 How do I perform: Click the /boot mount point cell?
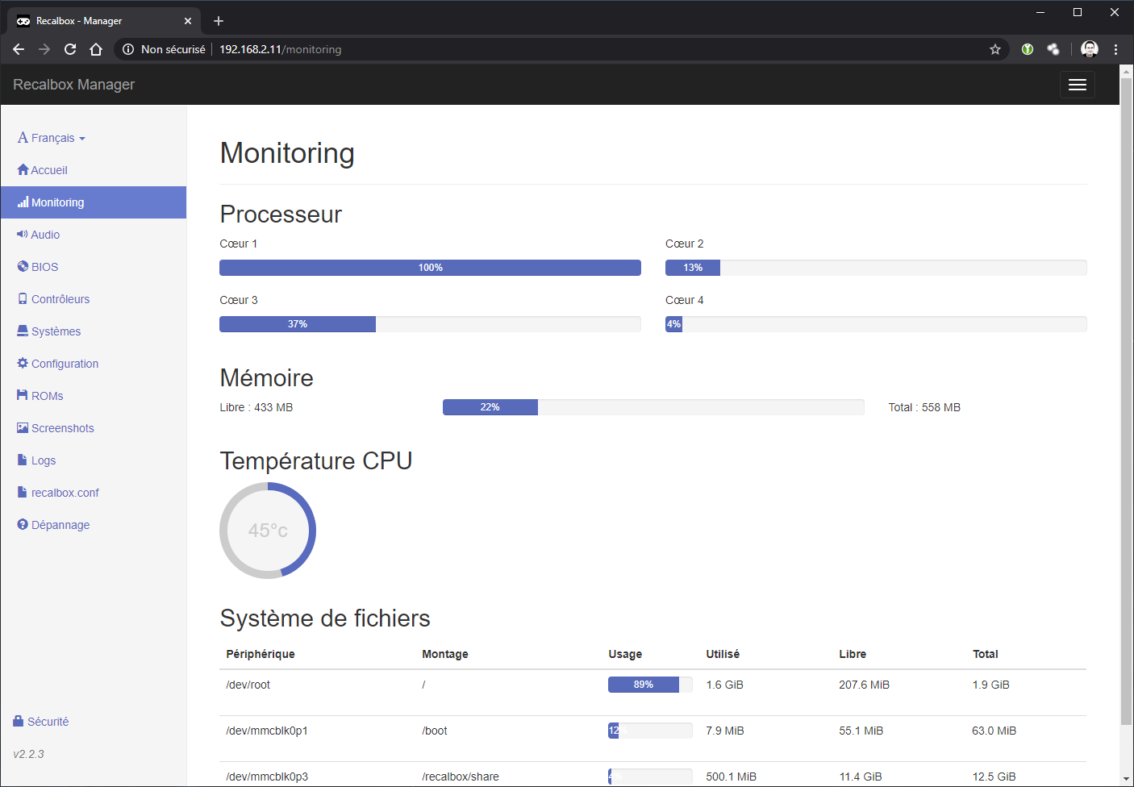tap(435, 731)
